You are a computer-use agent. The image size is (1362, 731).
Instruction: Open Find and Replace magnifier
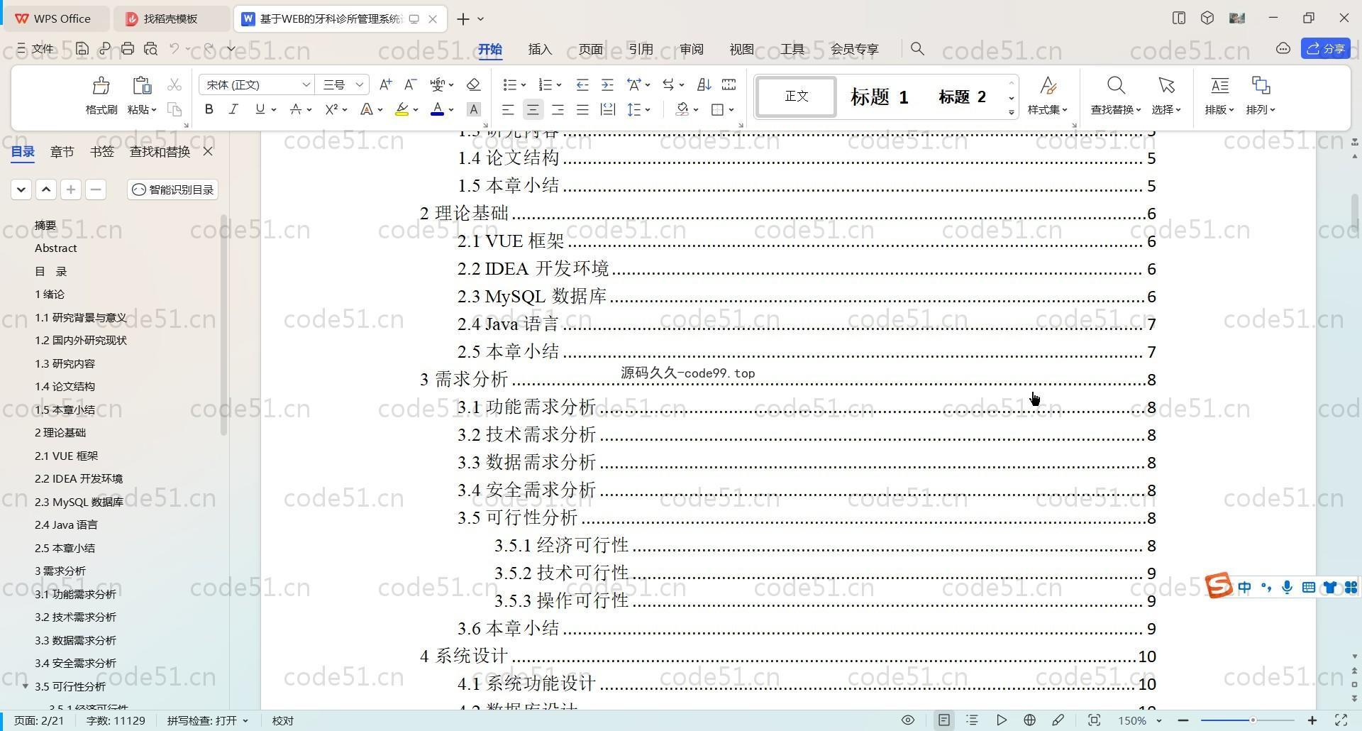coord(1116,86)
